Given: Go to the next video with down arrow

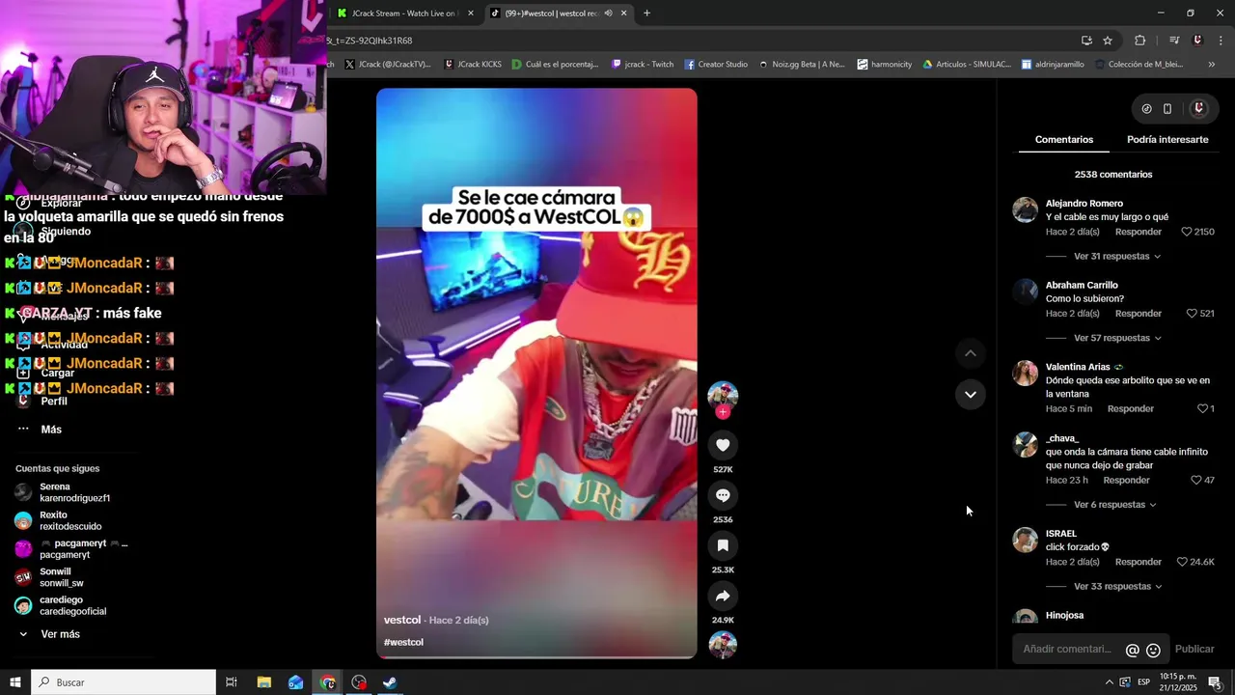Looking at the screenshot, I should point(971,394).
